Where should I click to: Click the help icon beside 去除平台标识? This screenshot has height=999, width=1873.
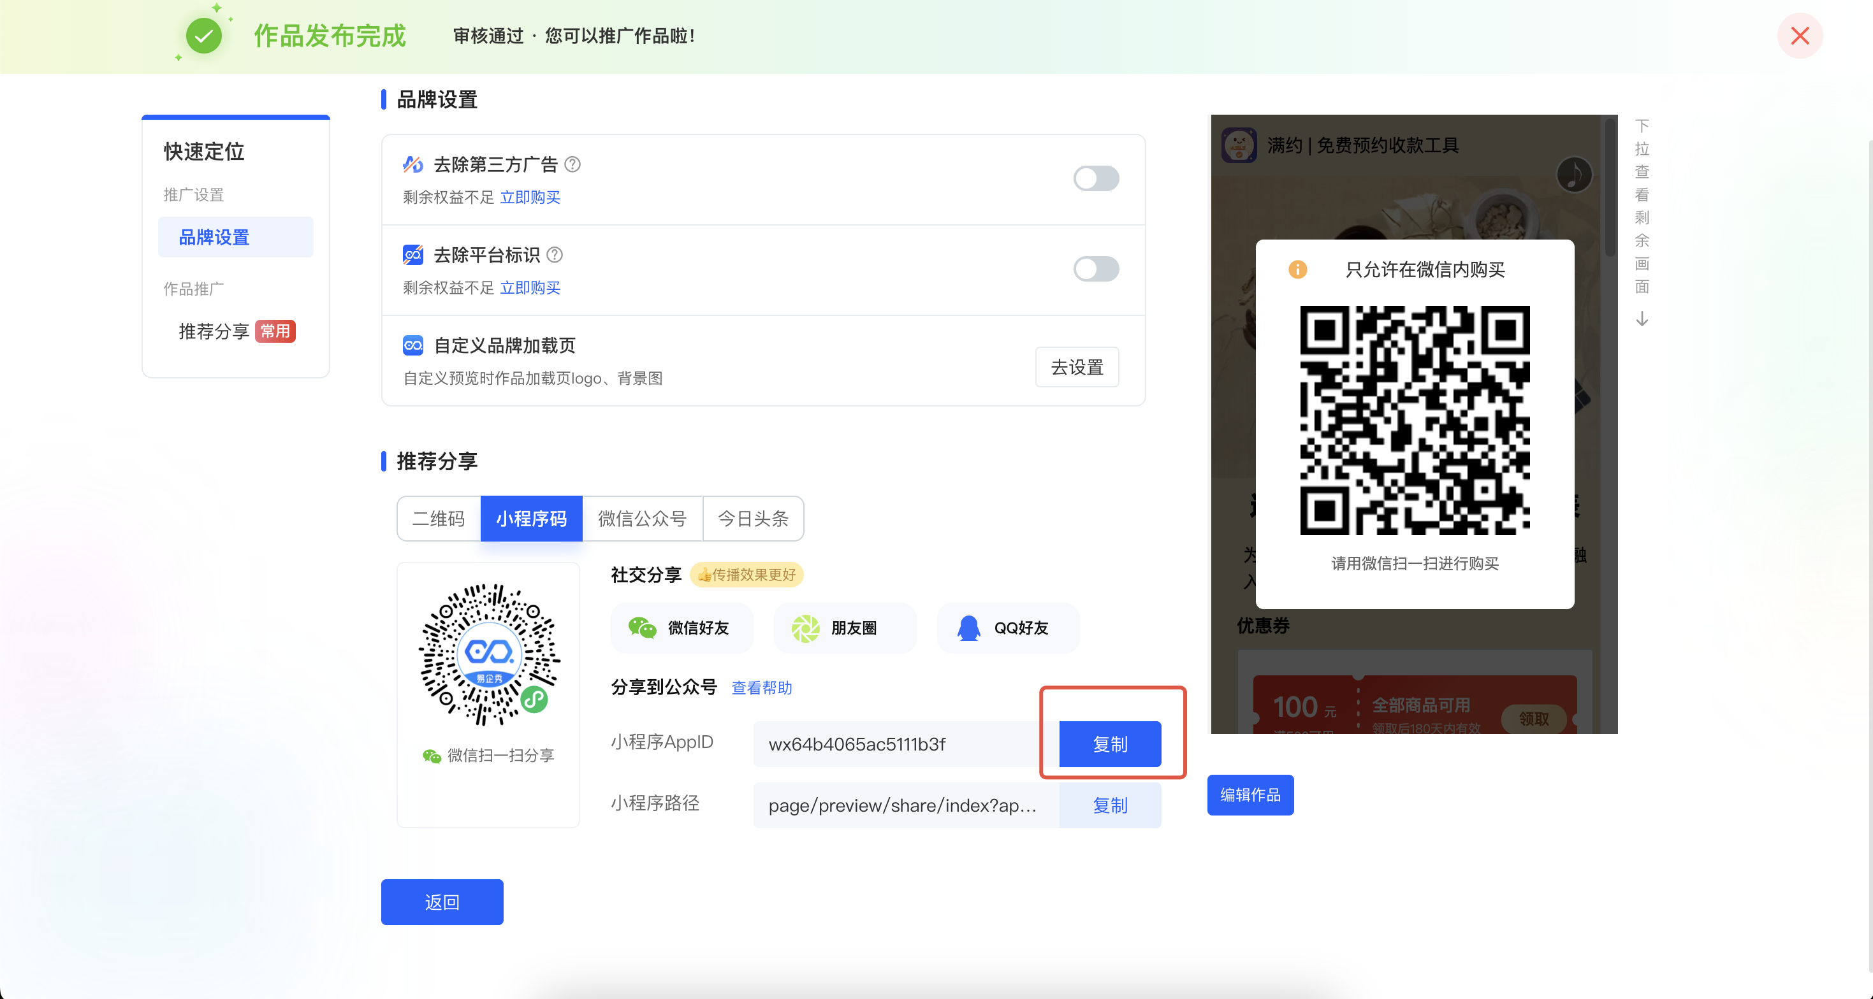[555, 254]
